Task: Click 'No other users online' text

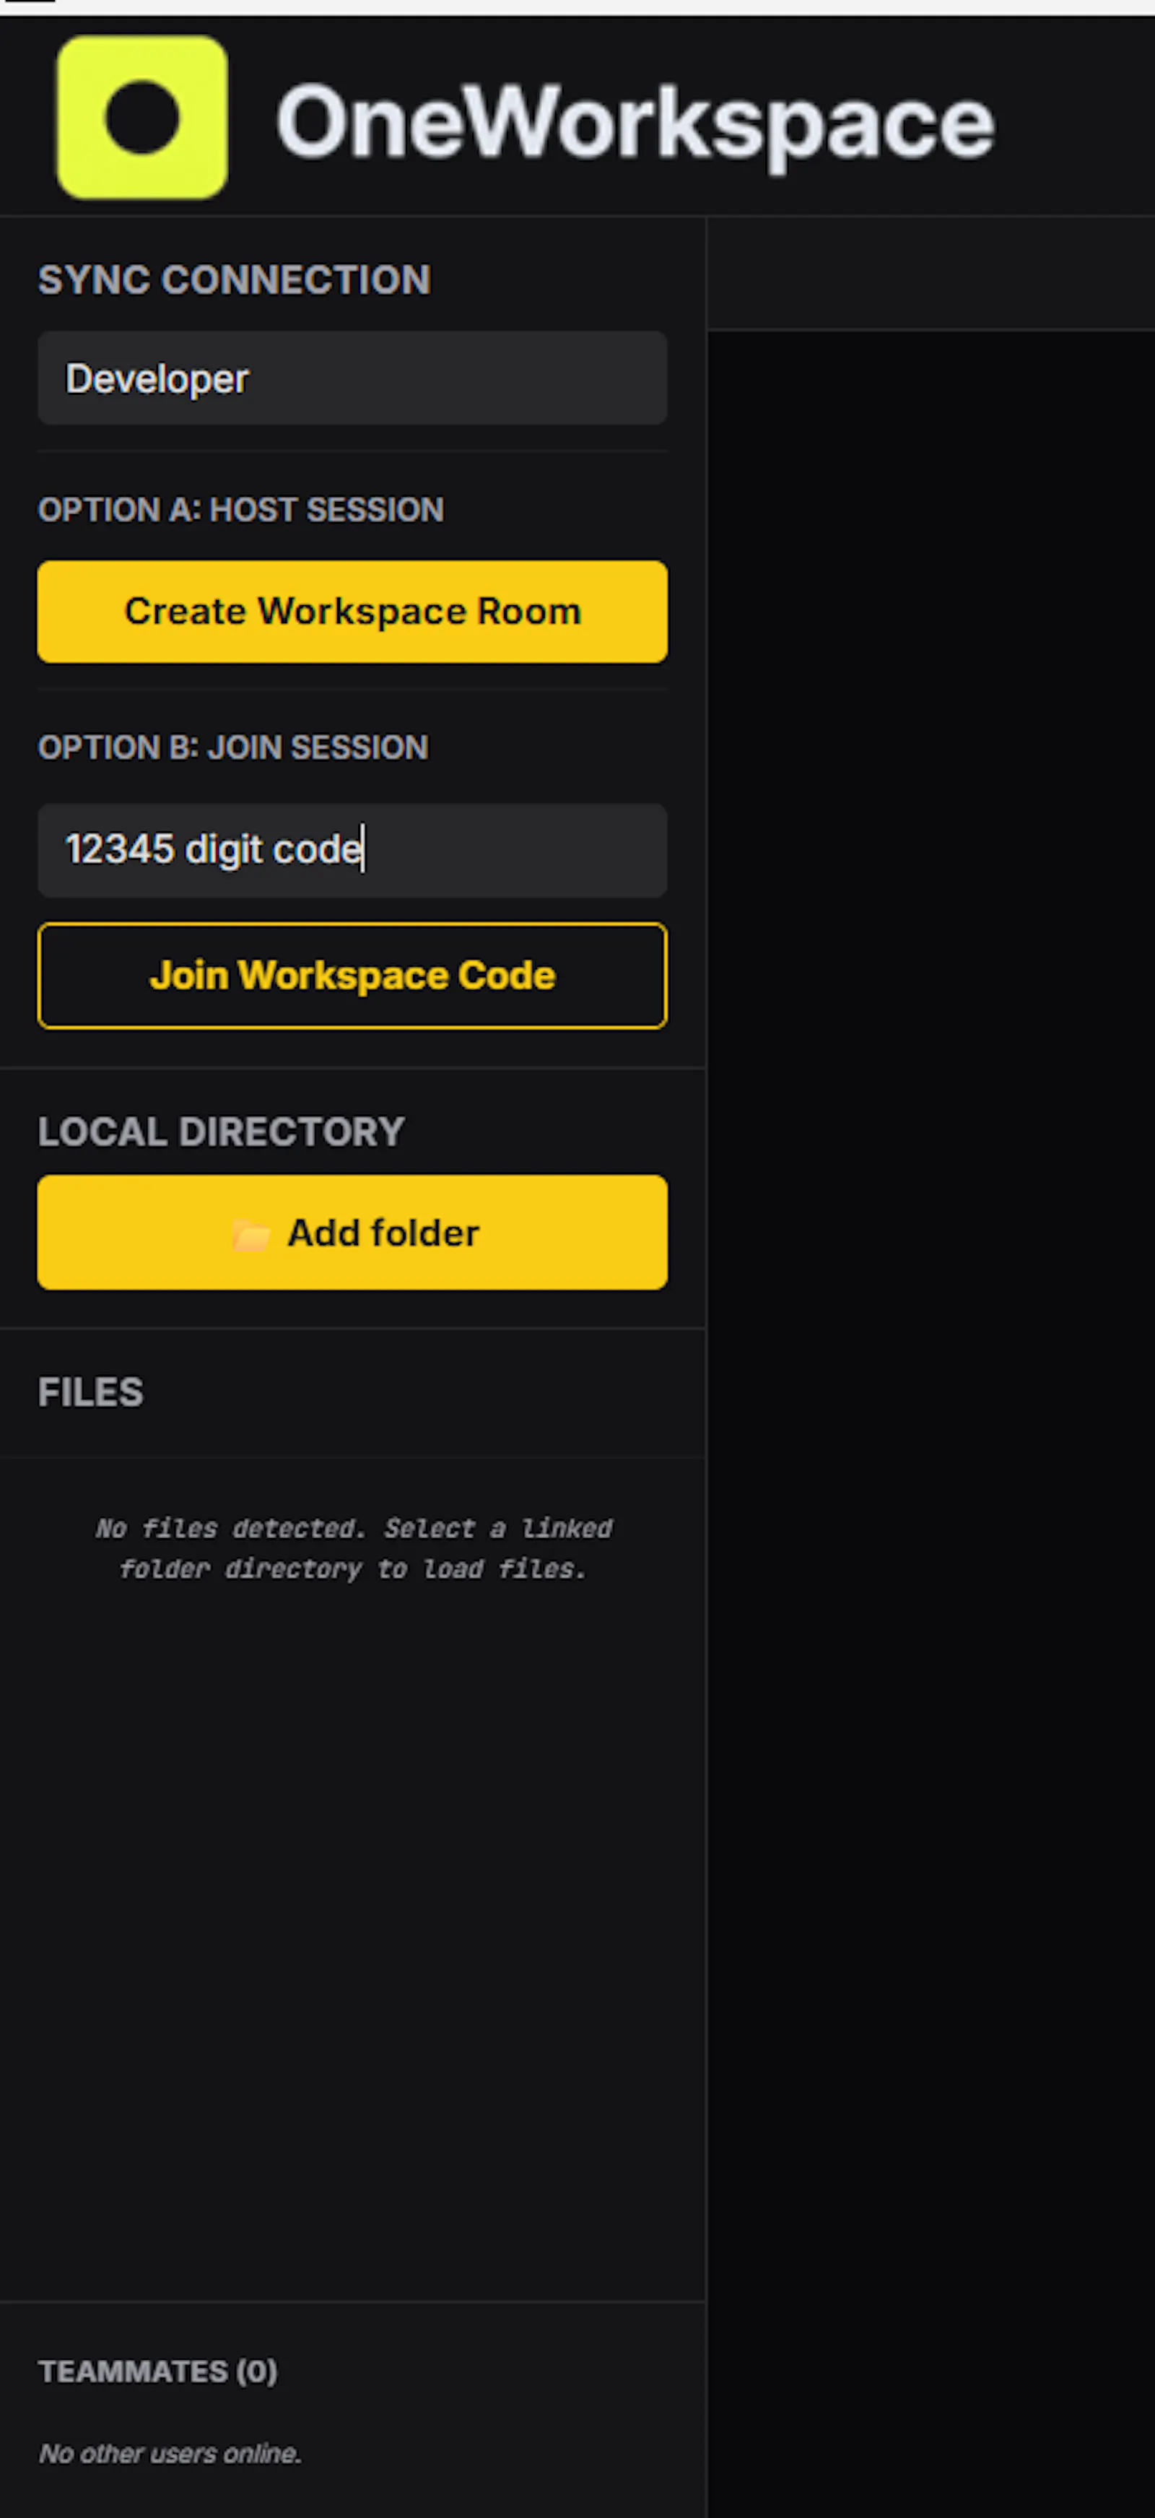Action: [x=170, y=2454]
